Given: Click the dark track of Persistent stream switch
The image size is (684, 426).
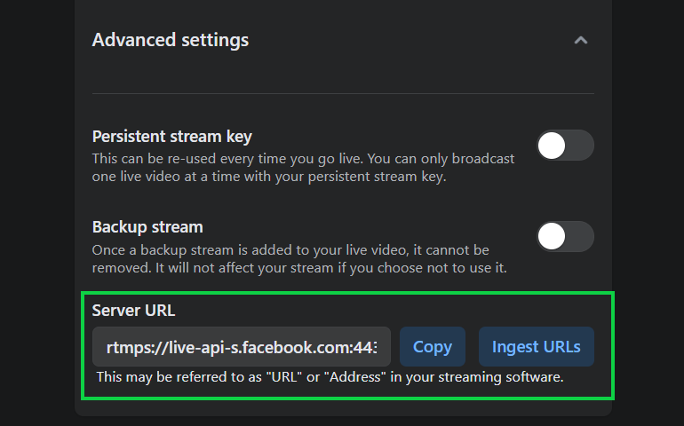Looking at the screenshot, I should [x=579, y=146].
